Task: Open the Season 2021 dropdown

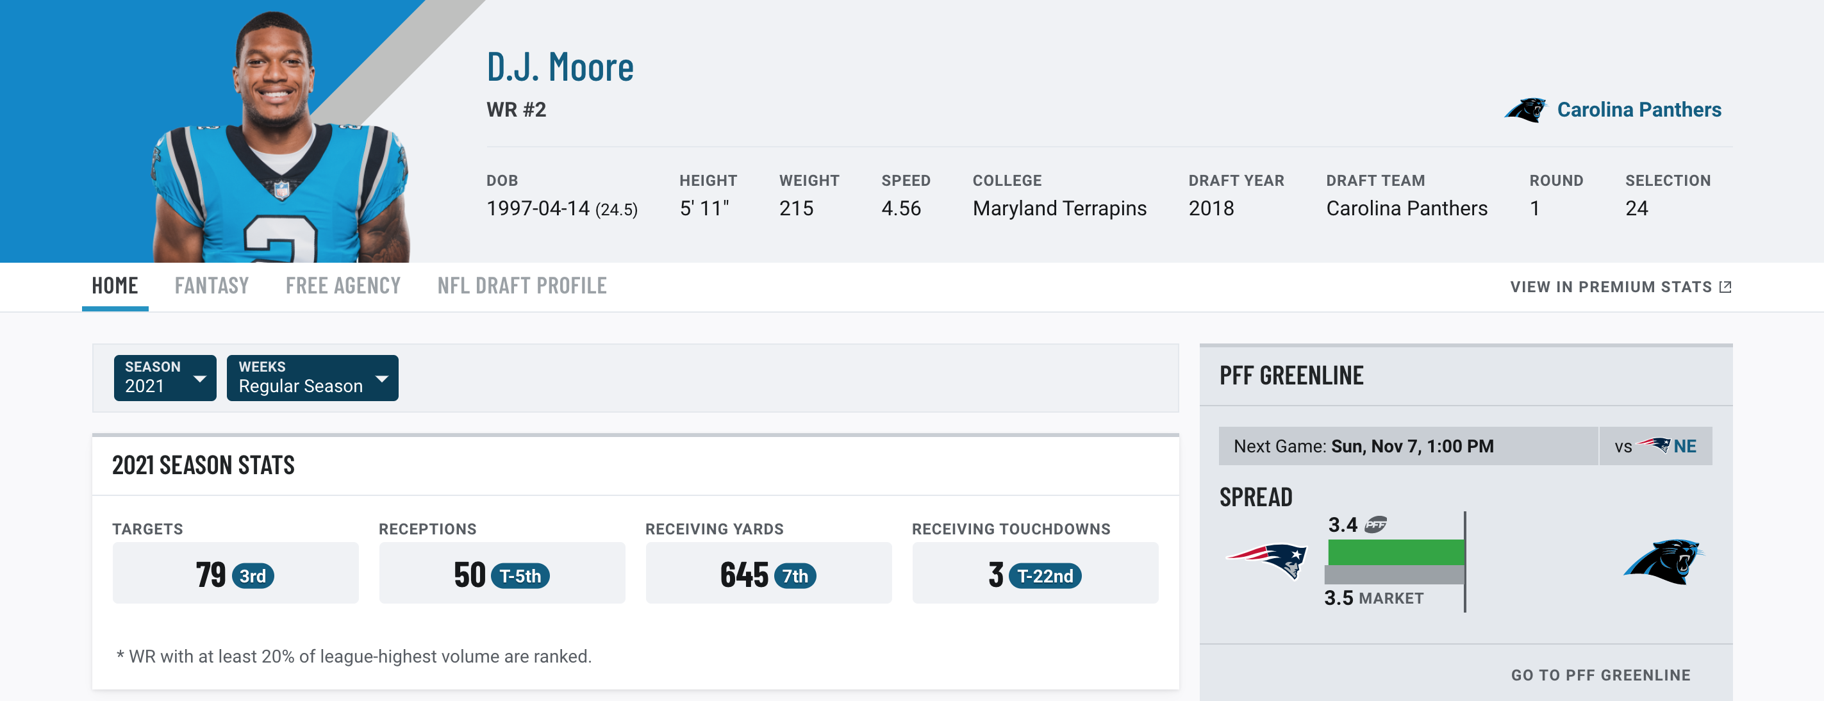Action: pyautogui.click(x=165, y=377)
